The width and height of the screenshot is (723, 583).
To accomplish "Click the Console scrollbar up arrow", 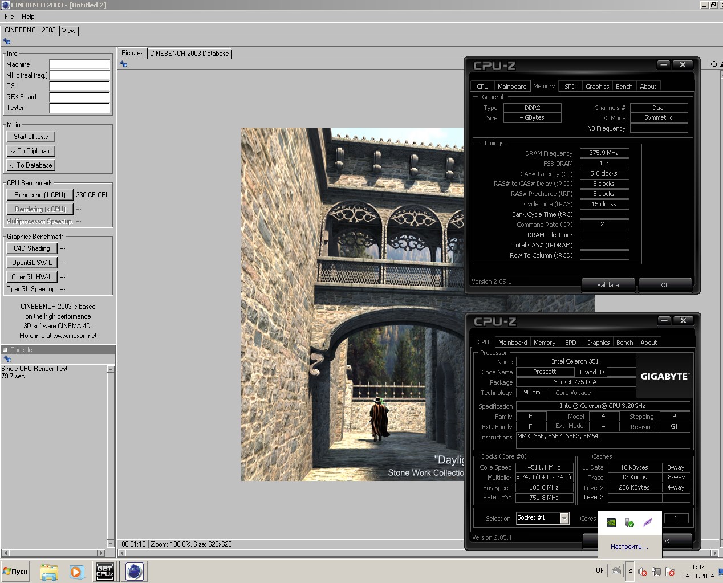I will (x=111, y=369).
